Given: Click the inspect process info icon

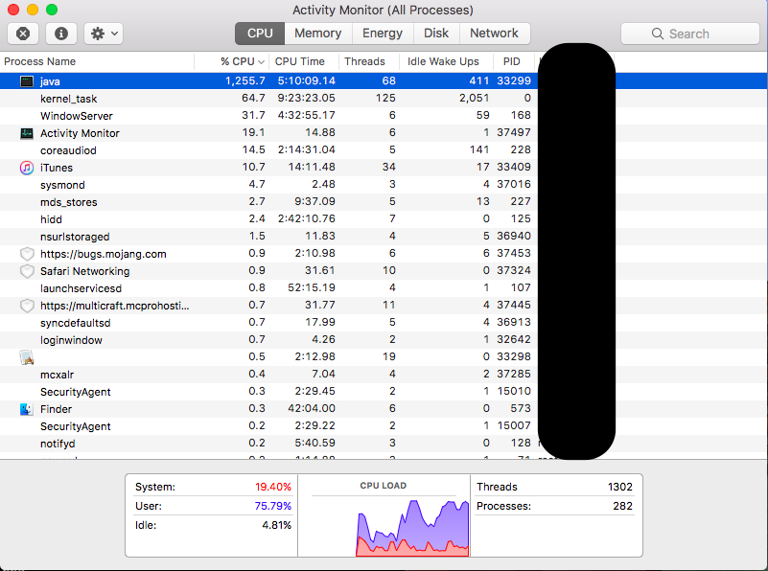Looking at the screenshot, I should click(61, 34).
